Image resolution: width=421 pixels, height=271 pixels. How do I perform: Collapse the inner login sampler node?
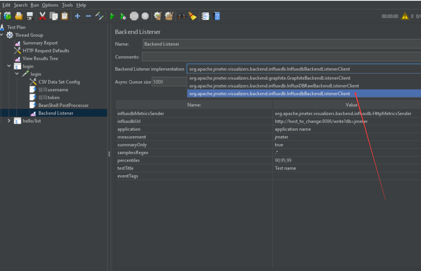coord(17,74)
